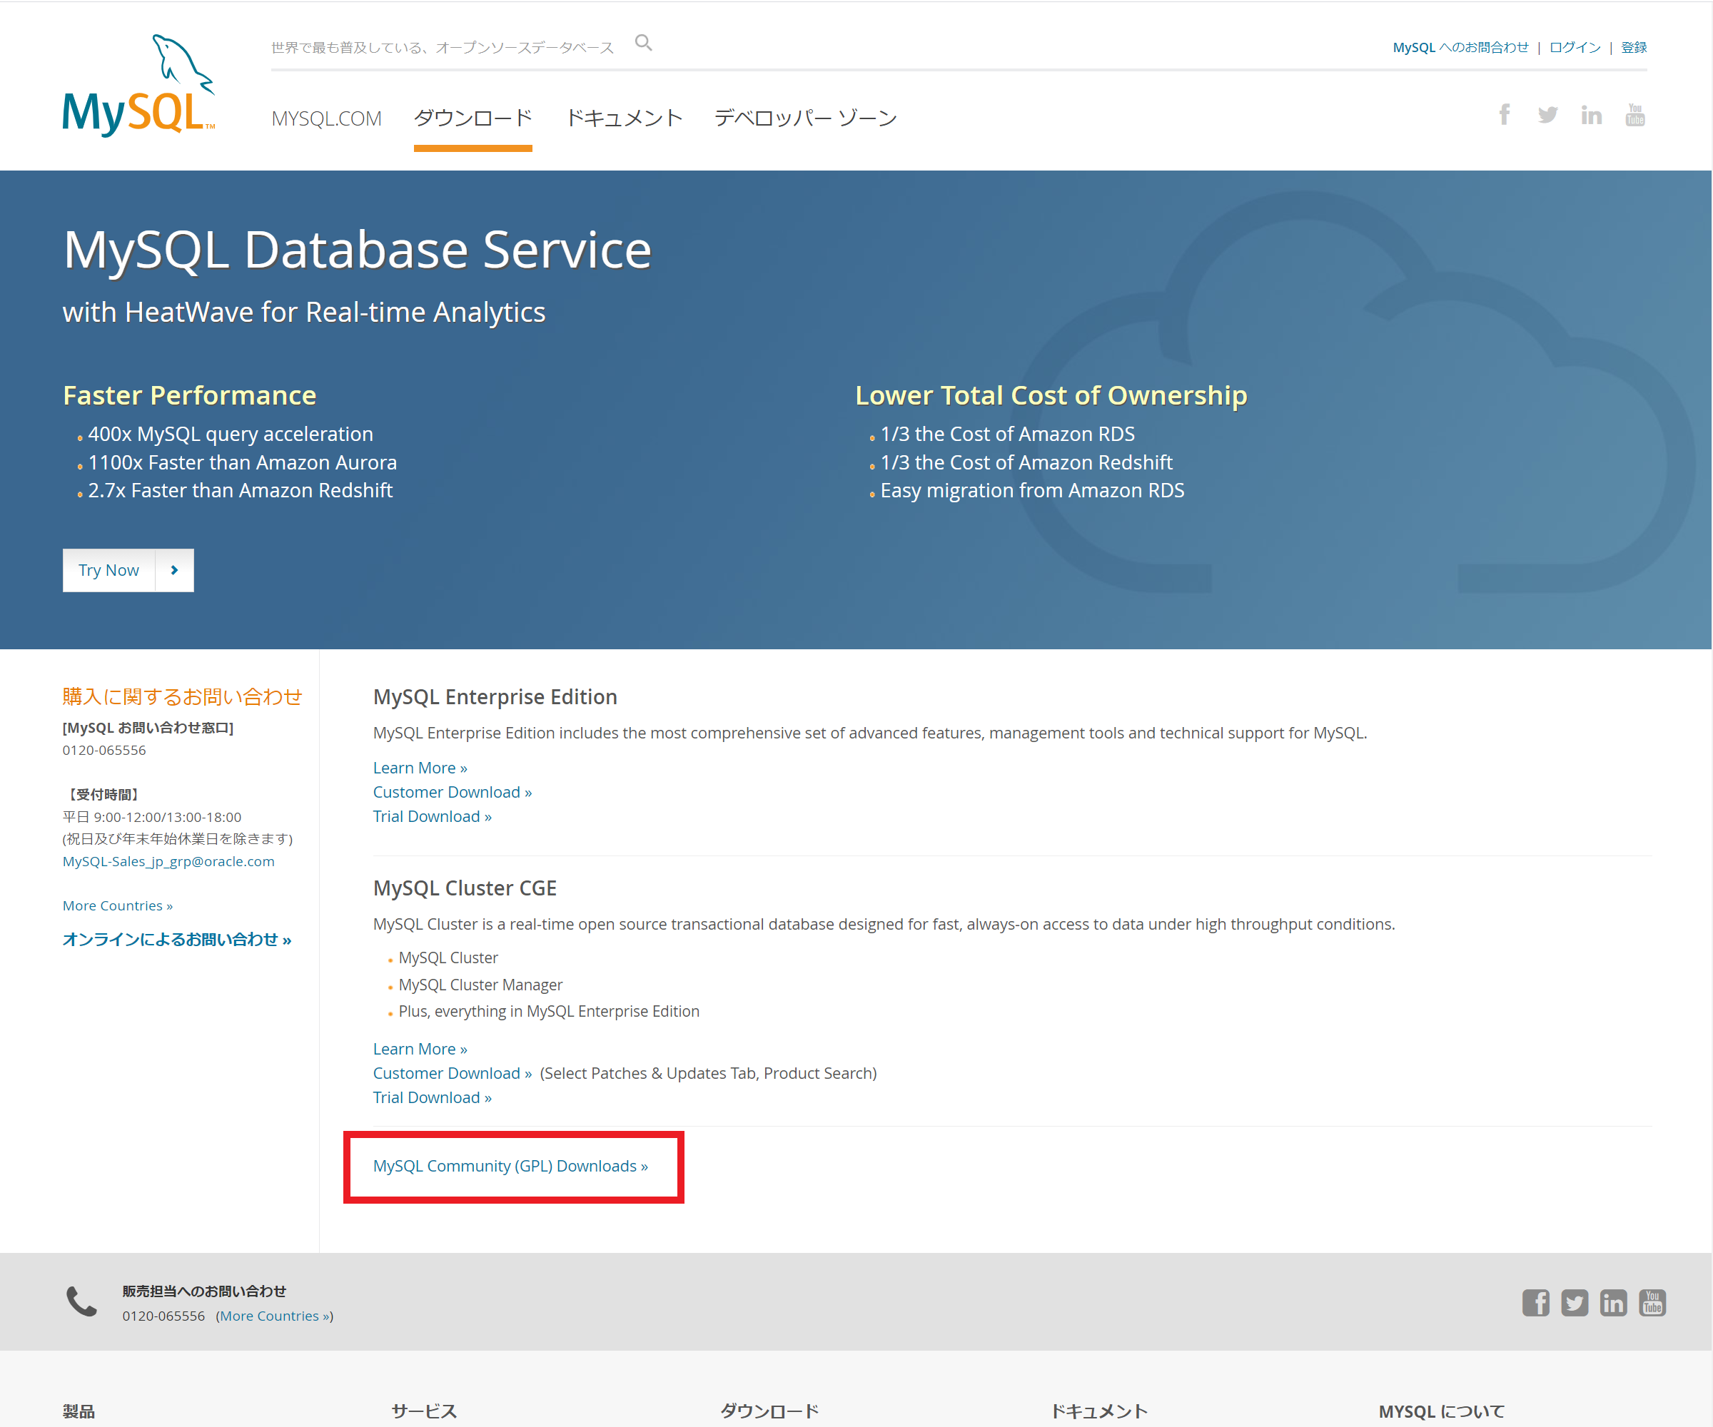This screenshot has width=1713, height=1427.
Task: Click the サービス footer heading
Action: click(424, 1411)
